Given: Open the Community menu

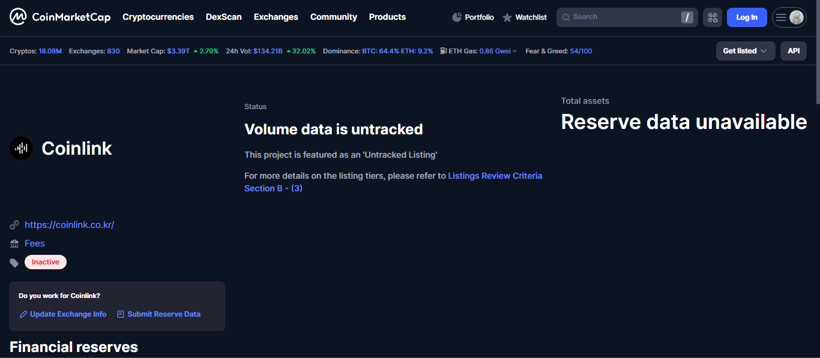Looking at the screenshot, I should tap(334, 17).
